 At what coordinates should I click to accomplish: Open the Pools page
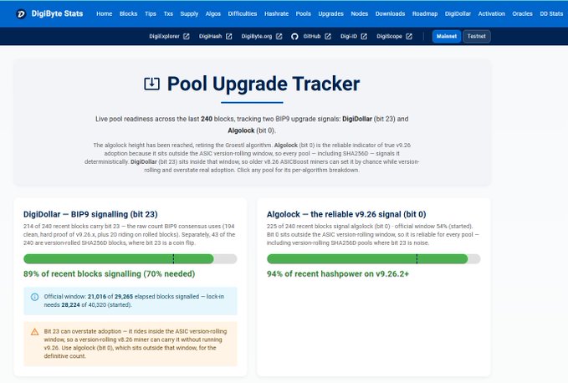click(303, 13)
